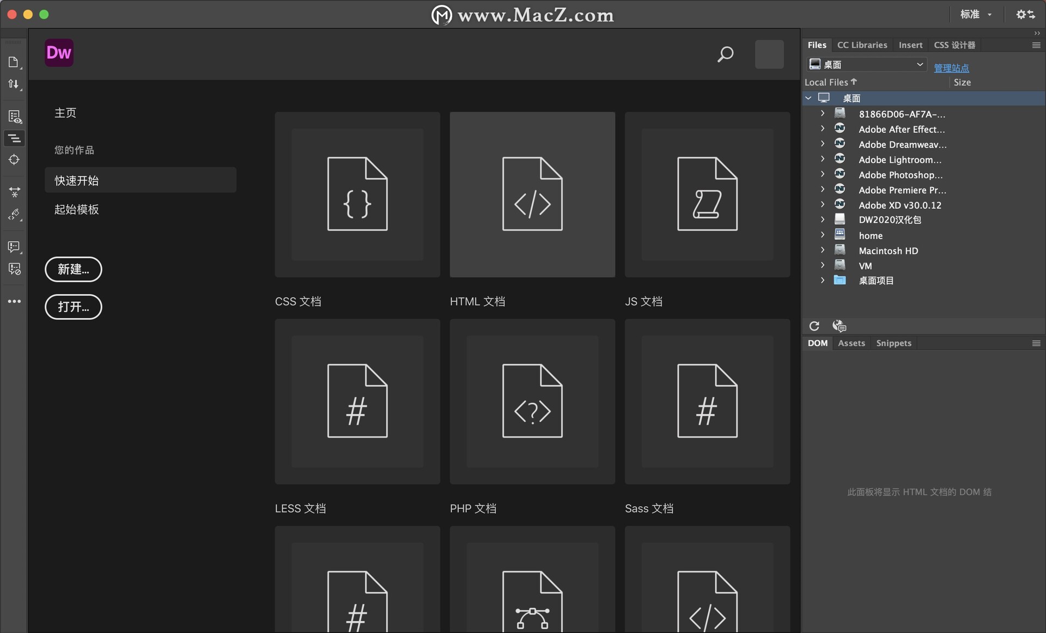Screen dimensions: 1046x633
Task: Select the Adobe Premiere Pr row
Action: (x=925, y=190)
